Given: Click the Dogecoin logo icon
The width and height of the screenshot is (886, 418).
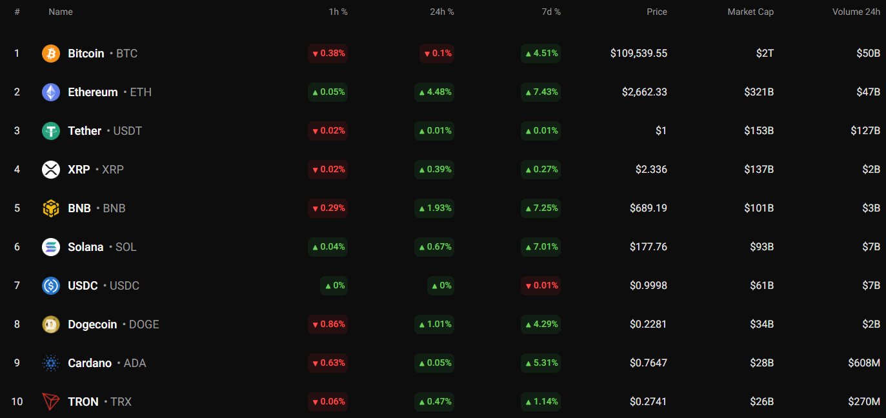Looking at the screenshot, I should pos(51,324).
